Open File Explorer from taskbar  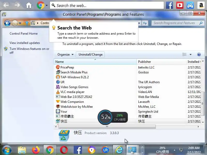point(22,150)
